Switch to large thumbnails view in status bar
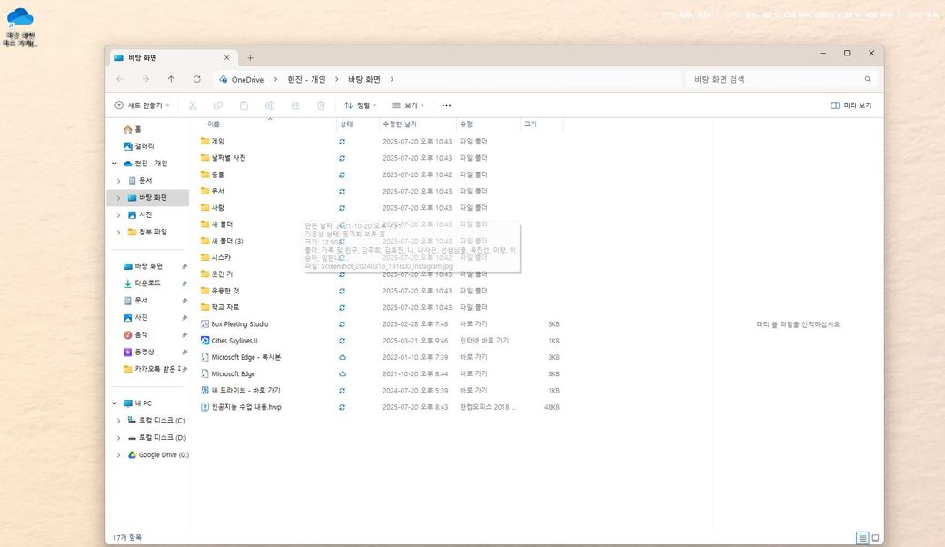The image size is (945, 547). click(x=875, y=538)
